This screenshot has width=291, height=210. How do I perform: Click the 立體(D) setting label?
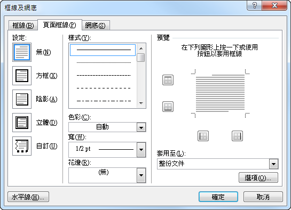click(46, 123)
